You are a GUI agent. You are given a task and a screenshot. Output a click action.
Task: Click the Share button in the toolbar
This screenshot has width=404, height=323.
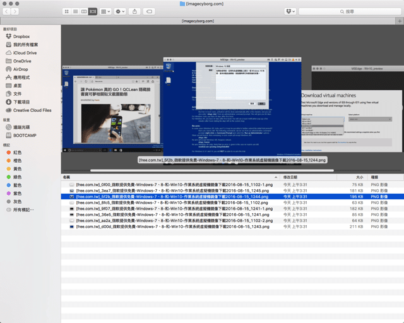[134, 11]
